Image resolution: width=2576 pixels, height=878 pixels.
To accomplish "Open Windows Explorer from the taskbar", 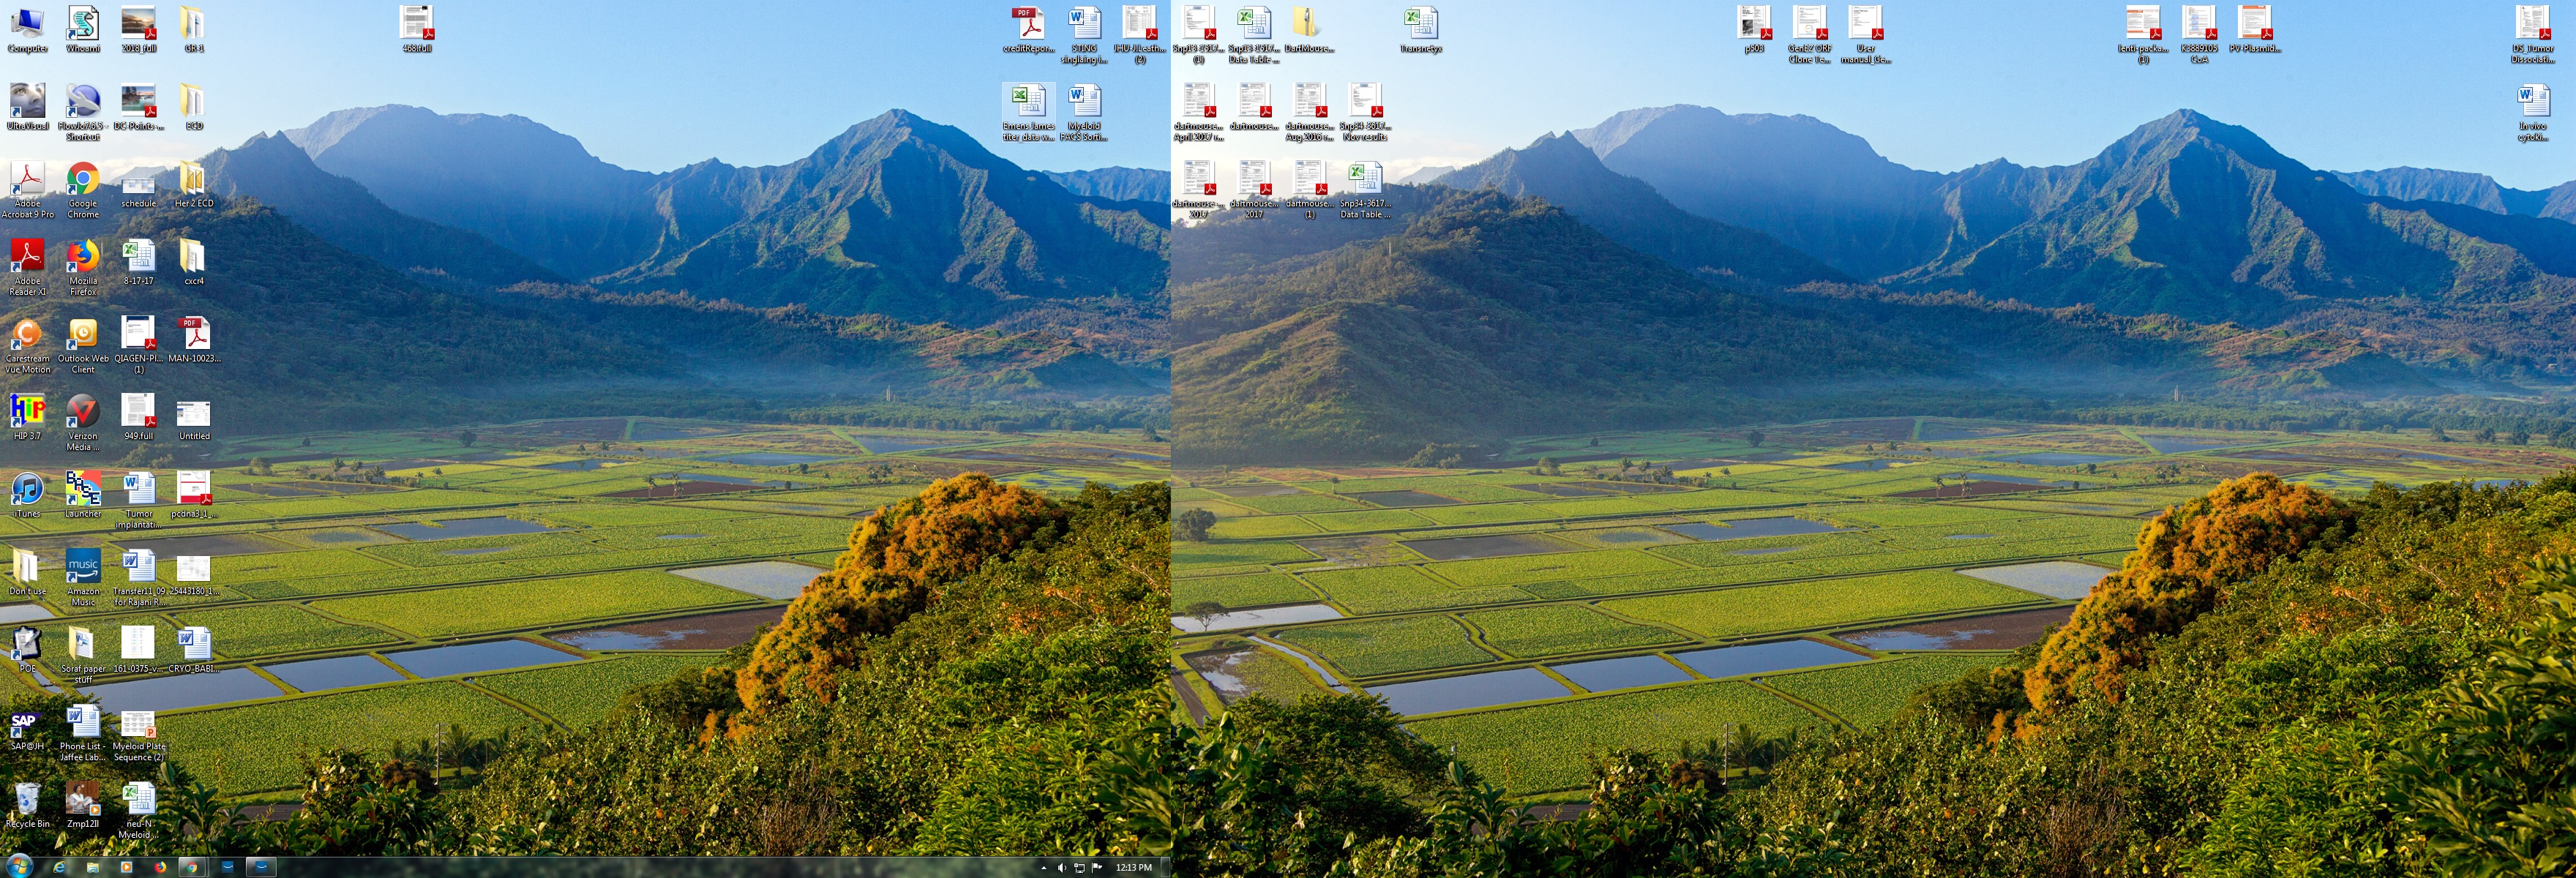I will pyautogui.click(x=92, y=867).
